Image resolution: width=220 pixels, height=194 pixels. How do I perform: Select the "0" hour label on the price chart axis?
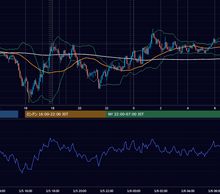pyautogui.click(x=134, y=108)
